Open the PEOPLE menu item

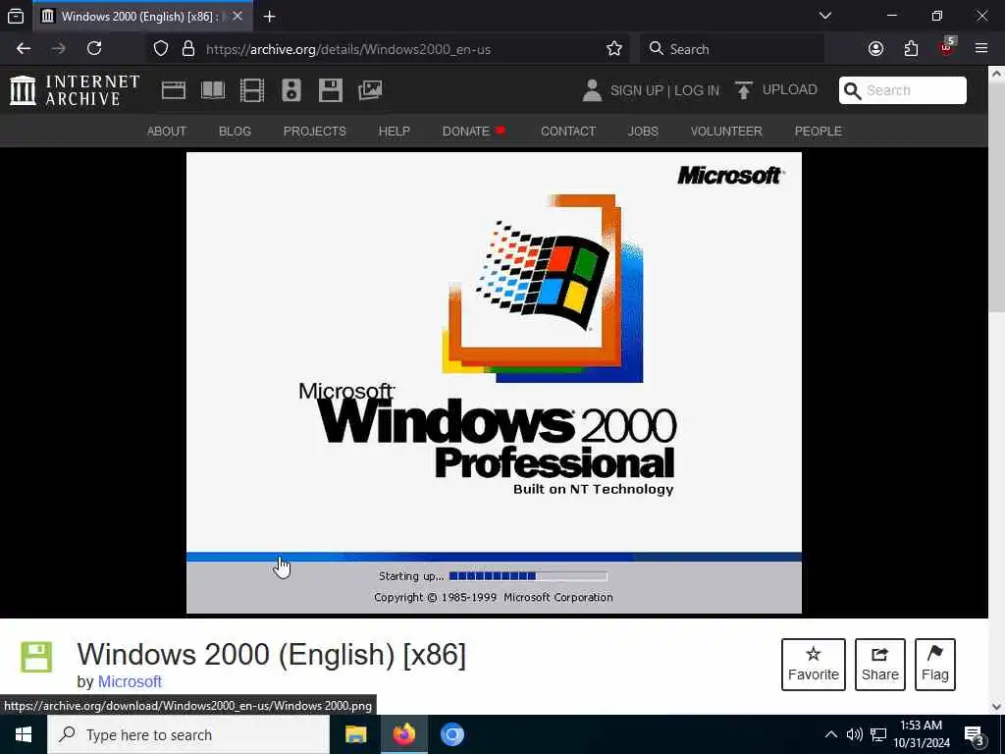tap(818, 131)
